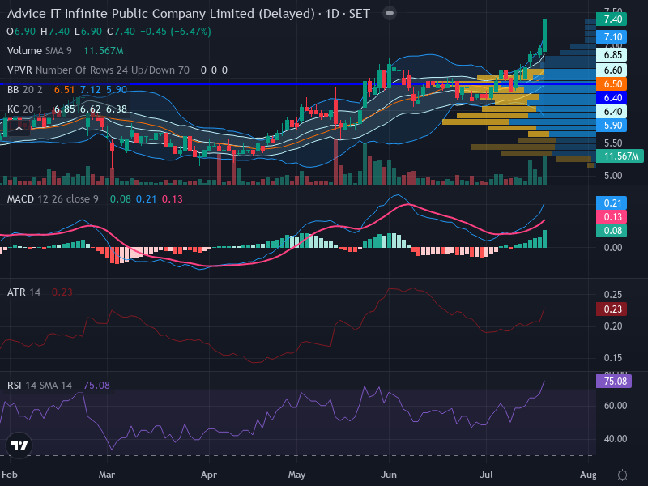Select the ATR 14 indicator legend

coord(40,292)
